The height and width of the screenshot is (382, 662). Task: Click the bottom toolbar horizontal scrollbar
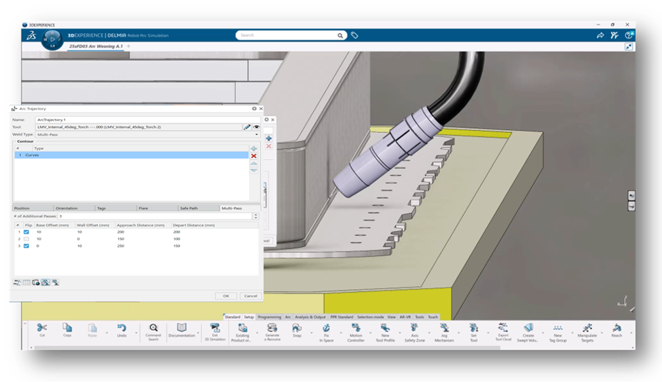[267, 348]
